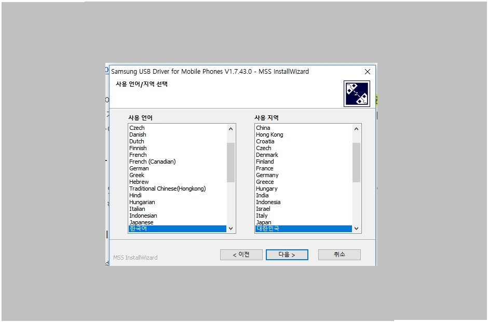Click the 취소 (Cancel) button
The width and height of the screenshot is (488, 322).
(339, 254)
